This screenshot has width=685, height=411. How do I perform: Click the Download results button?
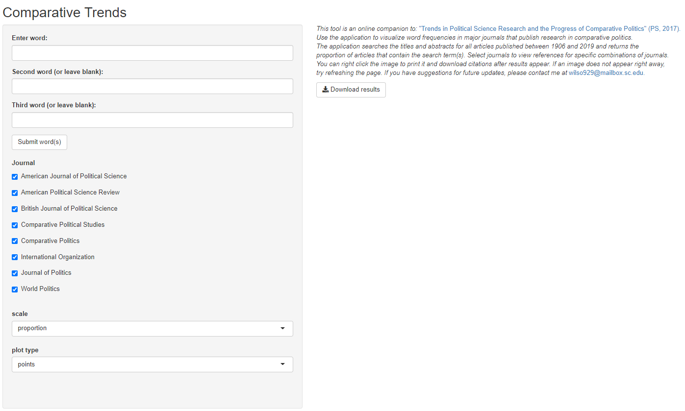pyautogui.click(x=351, y=90)
